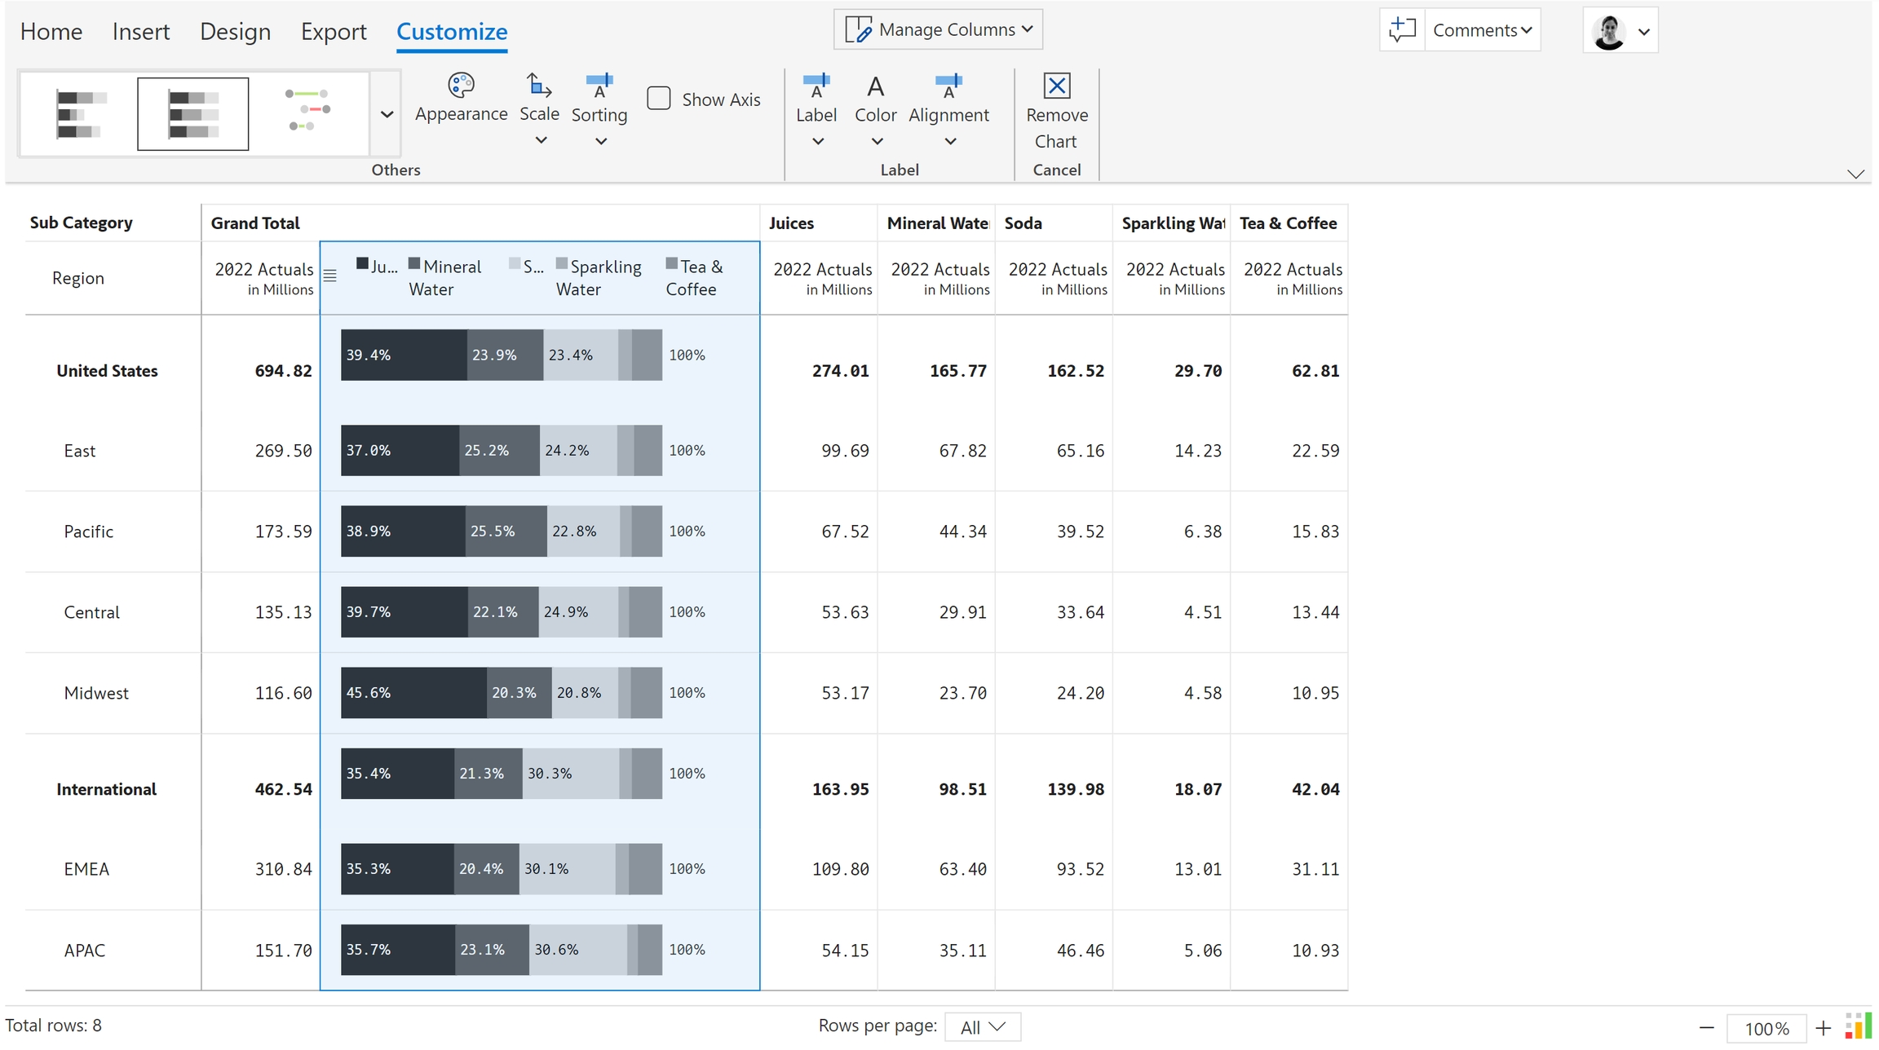The image size is (1879, 1050).
Task: Click the zoom in plus button
Action: click(1824, 1028)
